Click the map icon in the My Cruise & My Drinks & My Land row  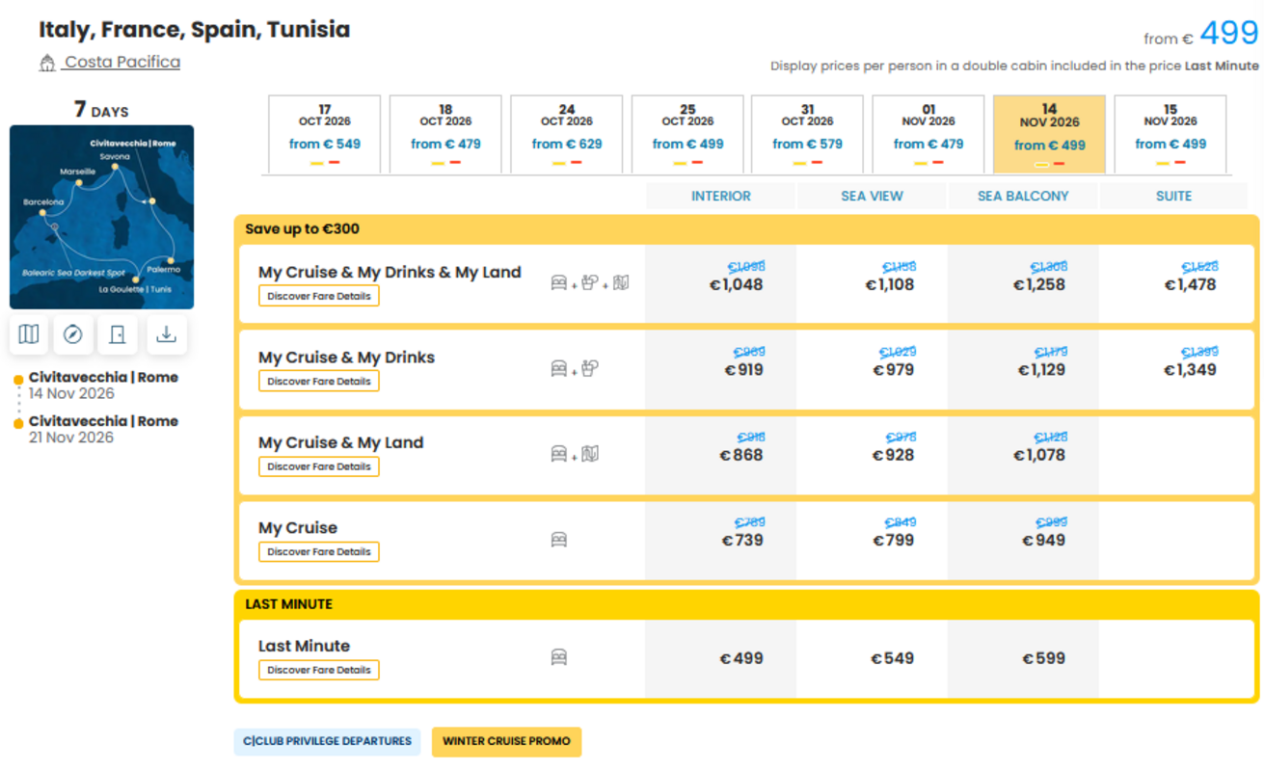pos(621,282)
